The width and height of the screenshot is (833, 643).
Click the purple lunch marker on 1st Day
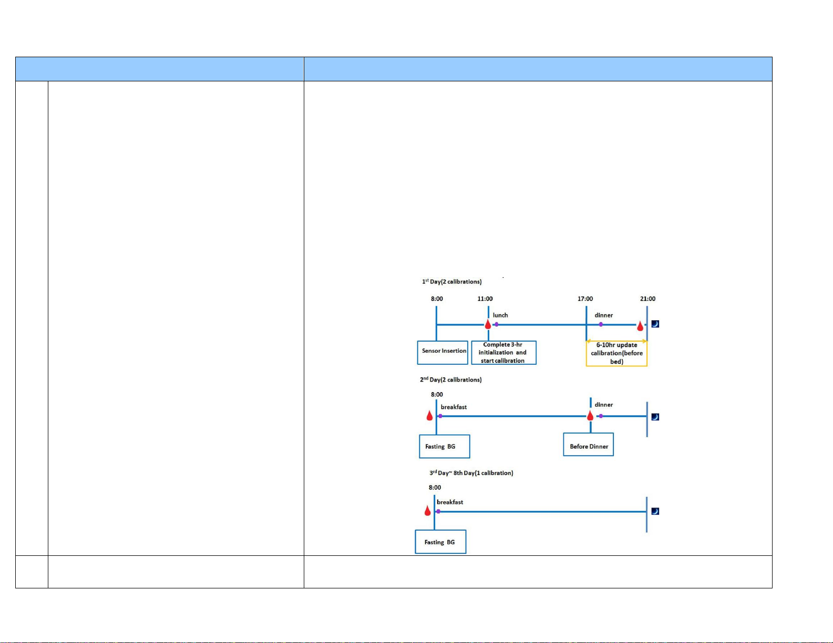[496, 324]
